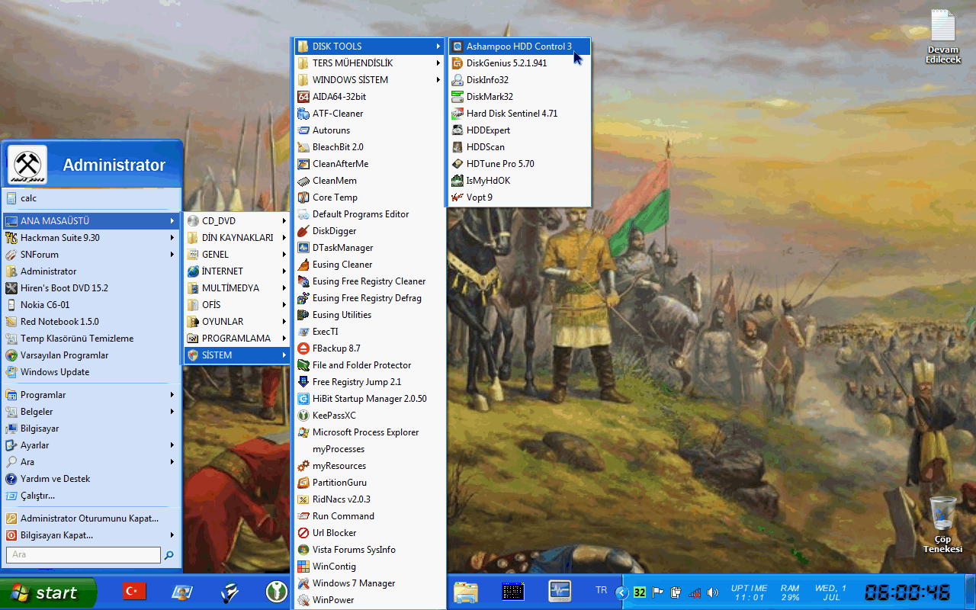Click the digital clock in taskbar

(x=907, y=592)
